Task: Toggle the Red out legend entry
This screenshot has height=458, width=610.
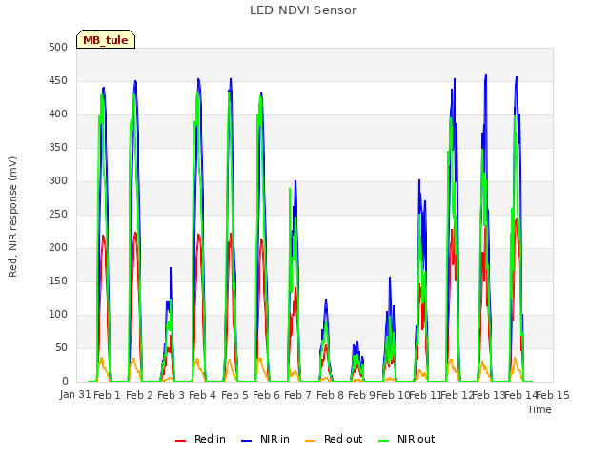Action: click(334, 439)
